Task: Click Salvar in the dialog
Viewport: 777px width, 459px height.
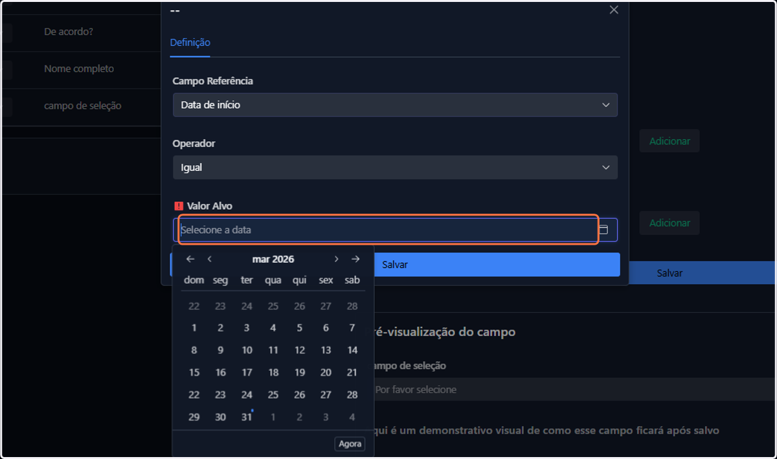Action: pyautogui.click(x=395, y=265)
